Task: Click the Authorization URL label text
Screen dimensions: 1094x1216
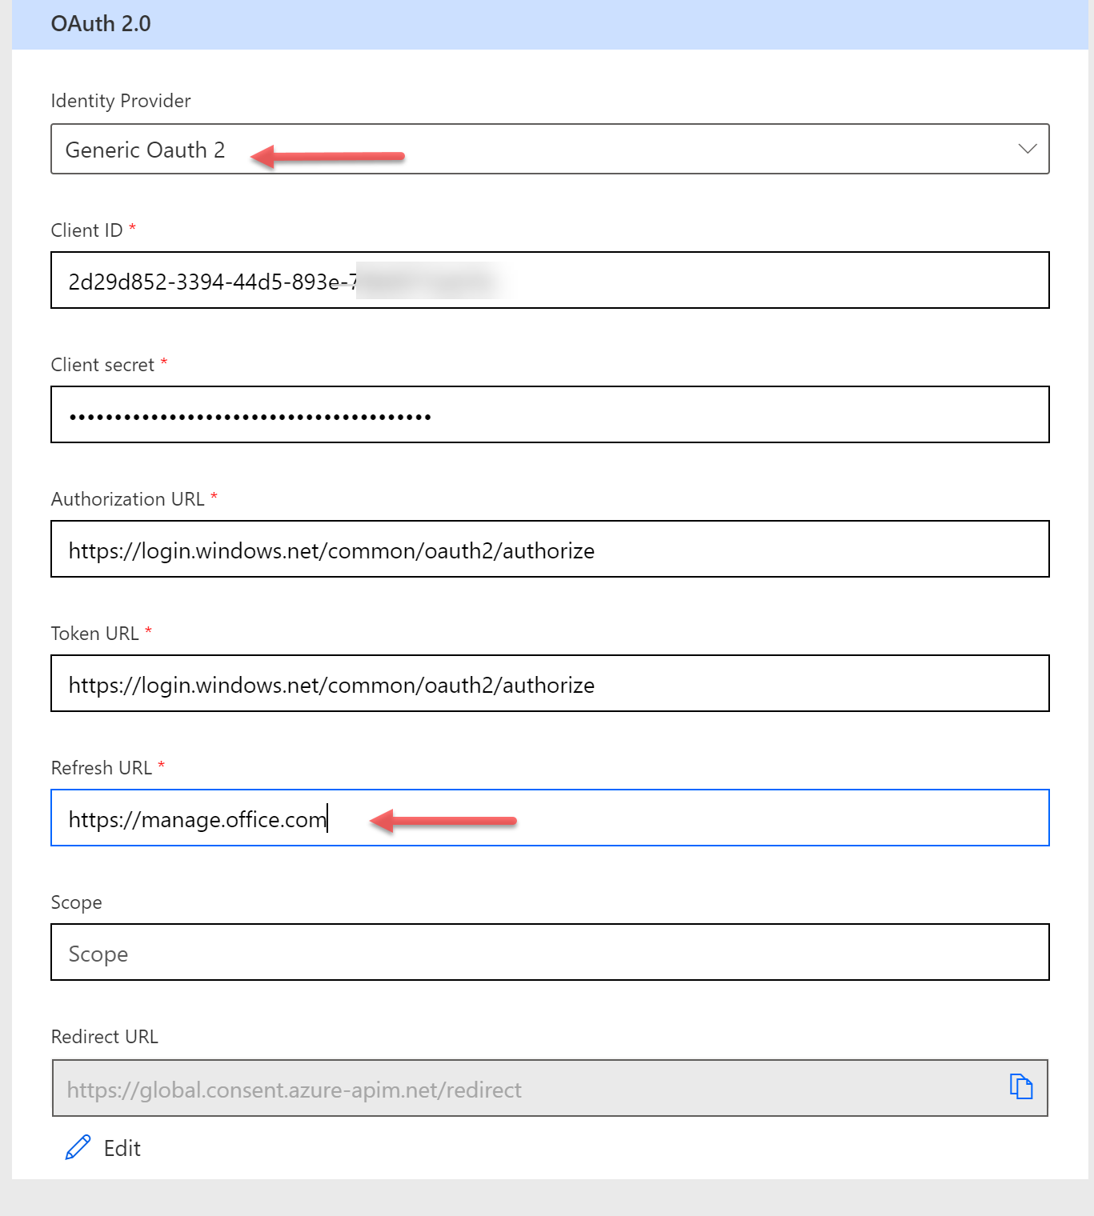Action: coord(126,498)
